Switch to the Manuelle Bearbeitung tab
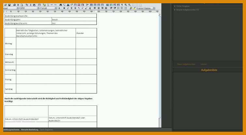This screenshot has width=246, height=135. [30, 130]
